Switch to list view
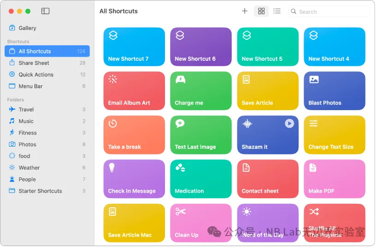The image size is (377, 247). coord(277,11)
